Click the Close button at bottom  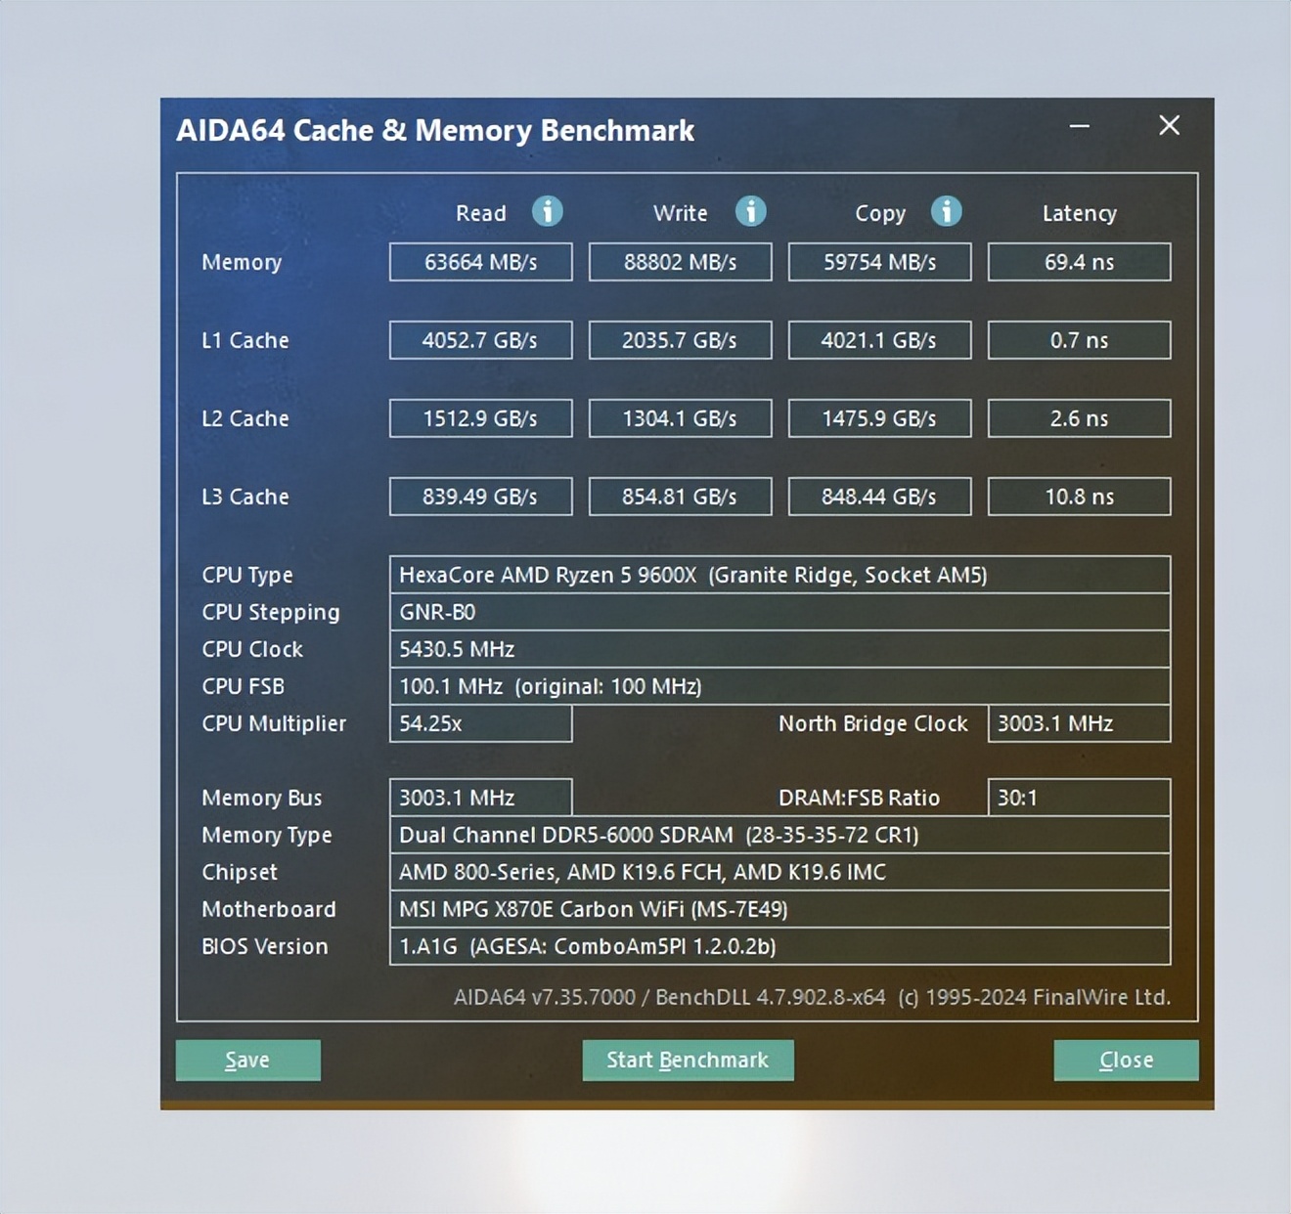pos(1126,1060)
